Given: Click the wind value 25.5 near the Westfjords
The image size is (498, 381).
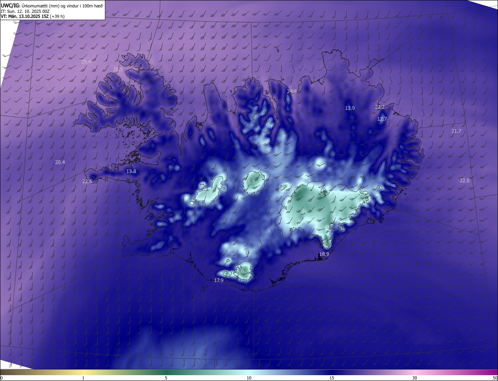Looking at the screenshot, I should (118, 69).
